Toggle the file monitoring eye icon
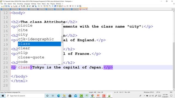 pyautogui.click(x=67, y=6)
